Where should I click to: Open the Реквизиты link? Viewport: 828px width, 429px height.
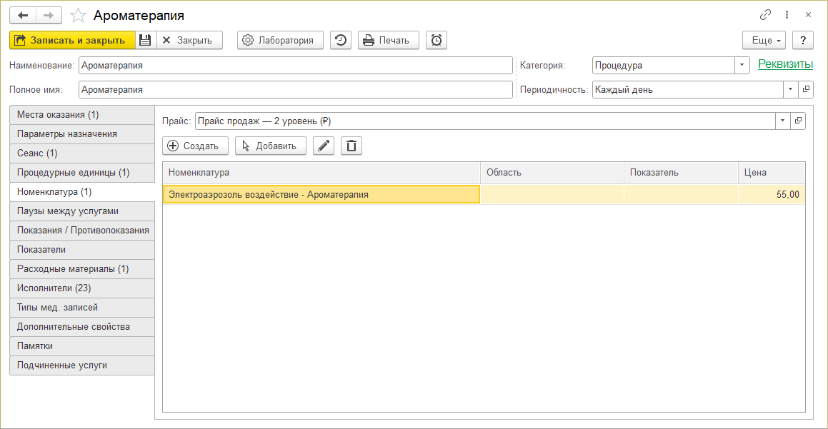[785, 64]
